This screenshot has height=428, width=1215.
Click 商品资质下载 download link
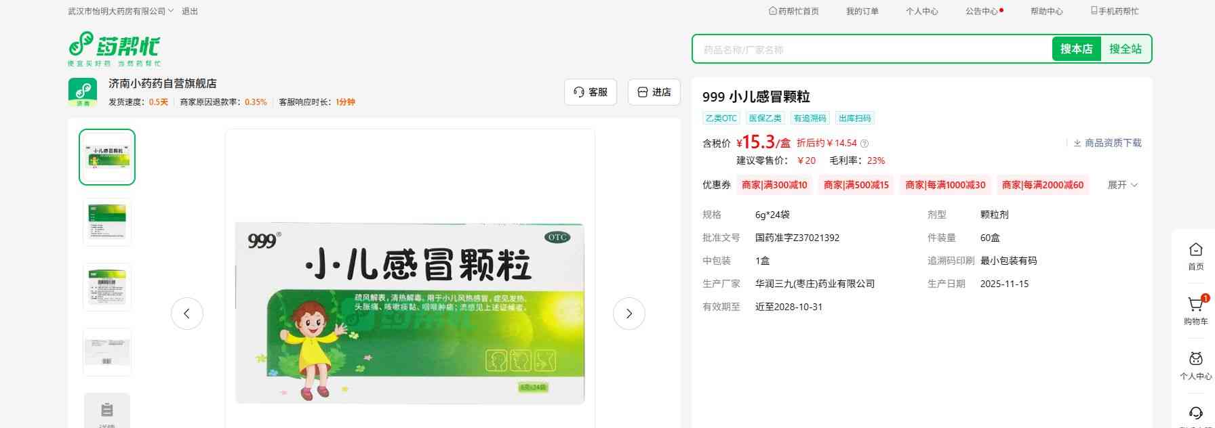[1107, 143]
